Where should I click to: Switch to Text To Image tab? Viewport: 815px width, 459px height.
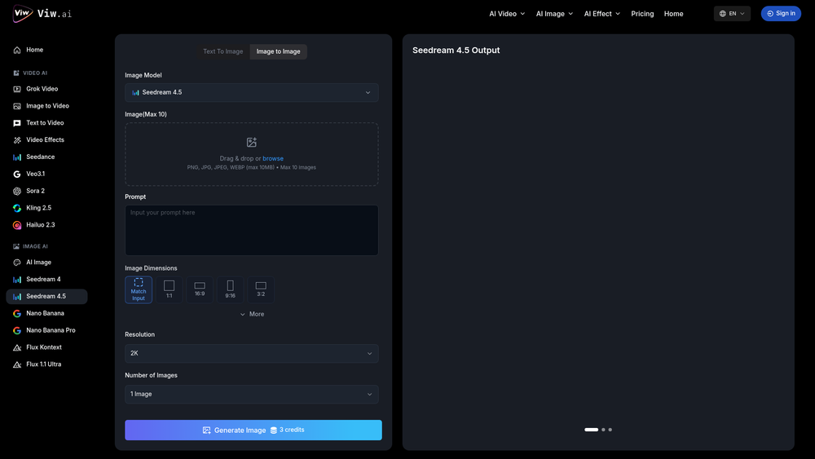[x=223, y=51]
